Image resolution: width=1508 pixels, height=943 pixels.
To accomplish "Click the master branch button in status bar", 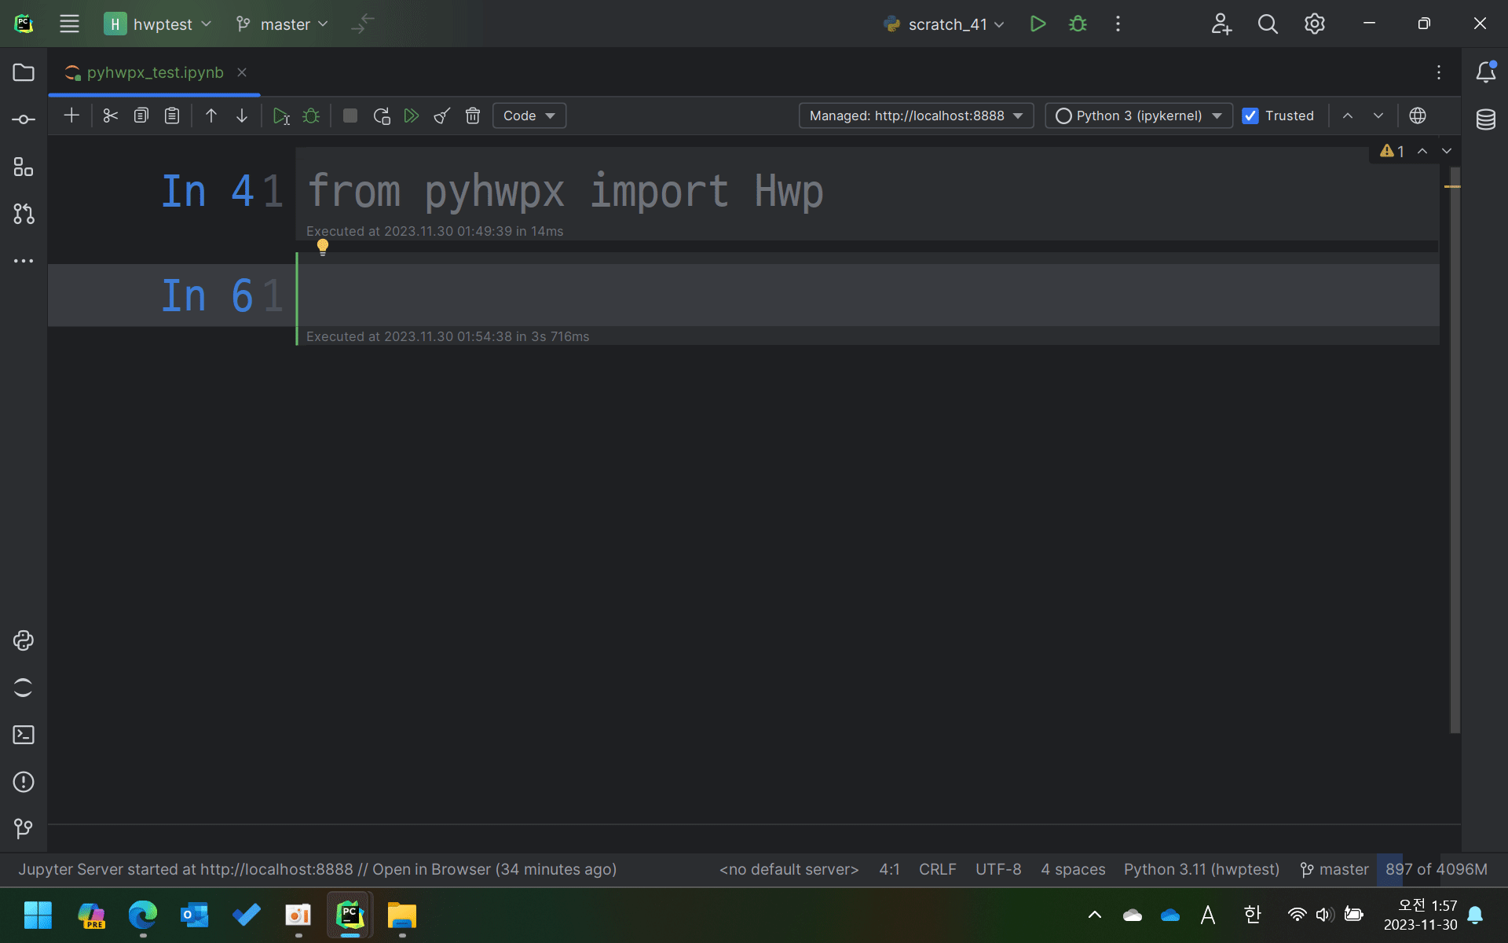I will coord(1334,869).
